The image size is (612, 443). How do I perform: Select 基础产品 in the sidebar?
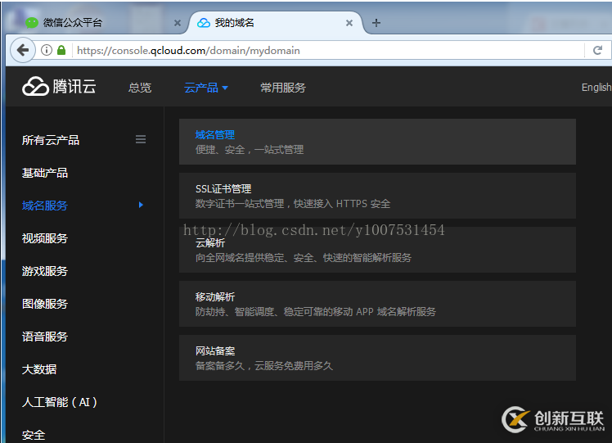click(x=45, y=173)
